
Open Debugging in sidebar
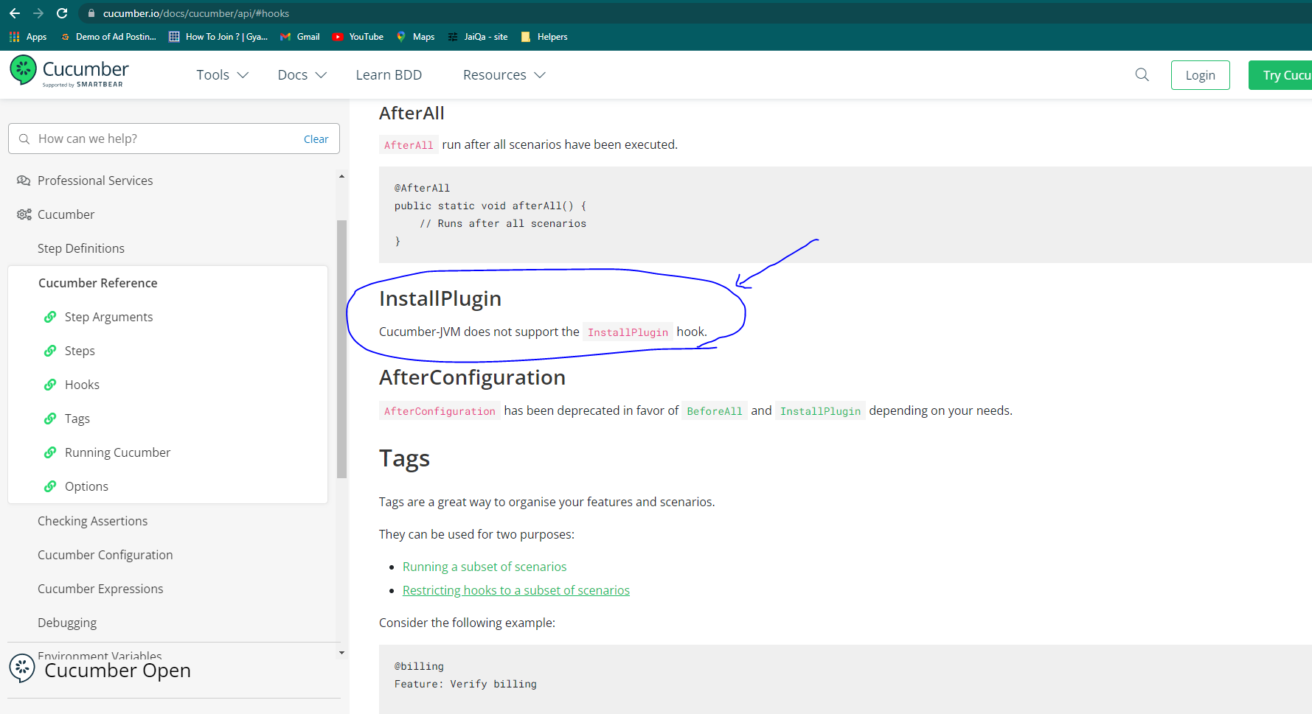pyautogui.click(x=67, y=623)
